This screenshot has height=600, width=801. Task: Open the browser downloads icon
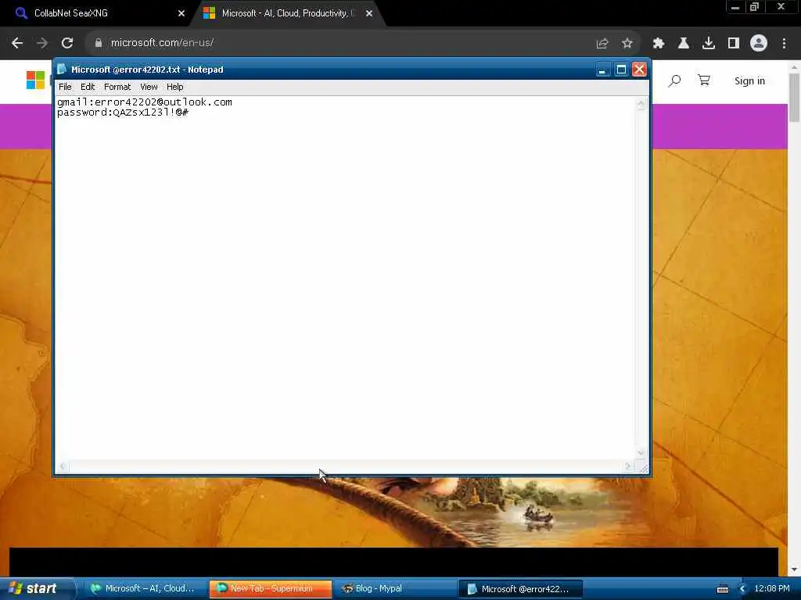[709, 44]
